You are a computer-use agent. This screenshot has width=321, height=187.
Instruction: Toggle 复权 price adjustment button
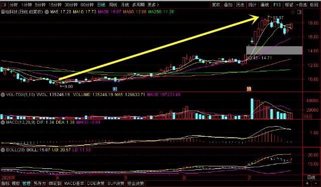tap(216, 5)
